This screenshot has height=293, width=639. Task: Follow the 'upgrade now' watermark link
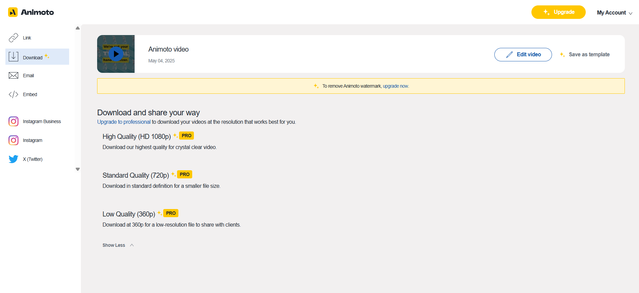(395, 86)
